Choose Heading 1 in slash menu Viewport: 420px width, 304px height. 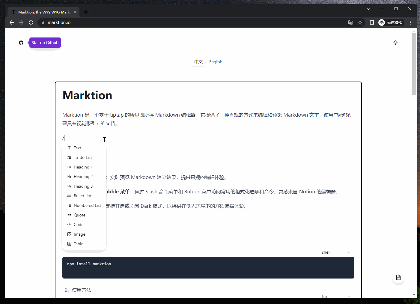point(84,167)
